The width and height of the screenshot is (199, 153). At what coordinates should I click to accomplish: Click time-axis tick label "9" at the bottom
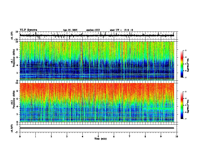point(161,136)
